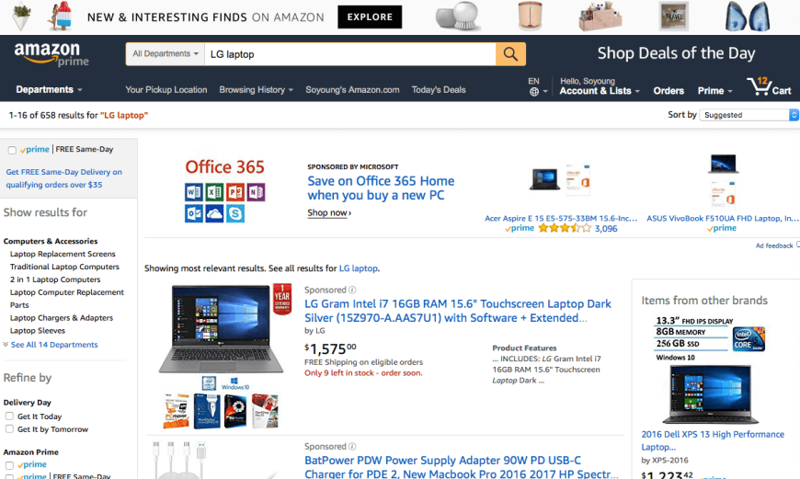The image size is (800, 479).
Task: Open the BatPower PDW adapter listing title
Action: pos(462,467)
